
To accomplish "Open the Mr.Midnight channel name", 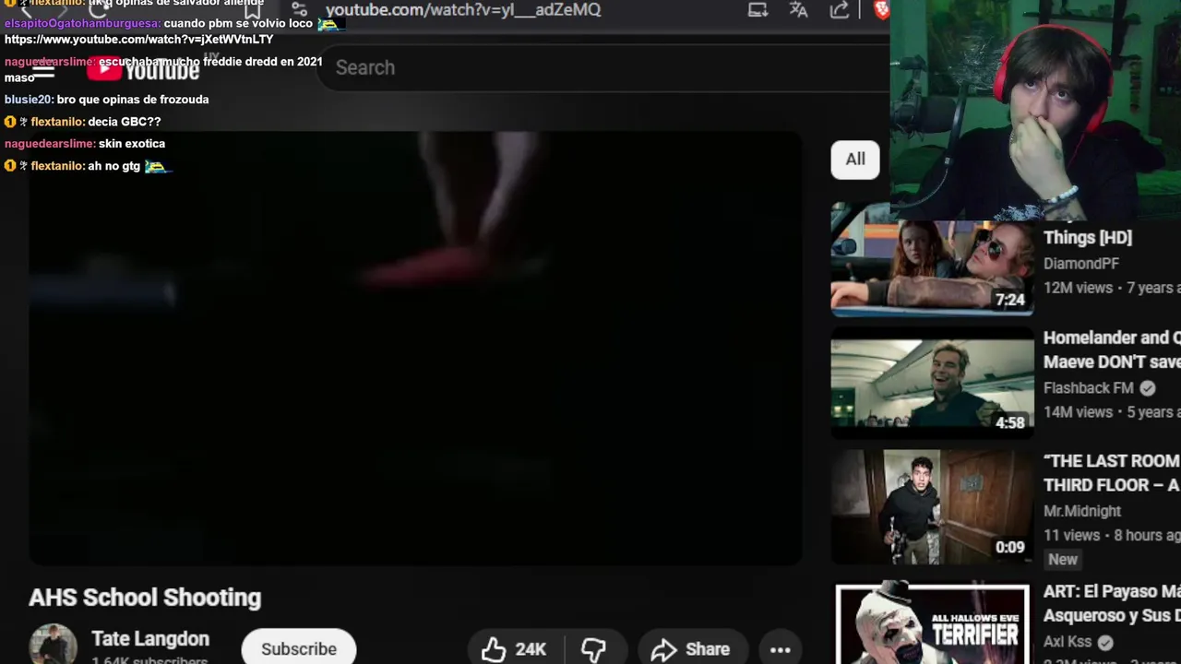I will point(1082,511).
